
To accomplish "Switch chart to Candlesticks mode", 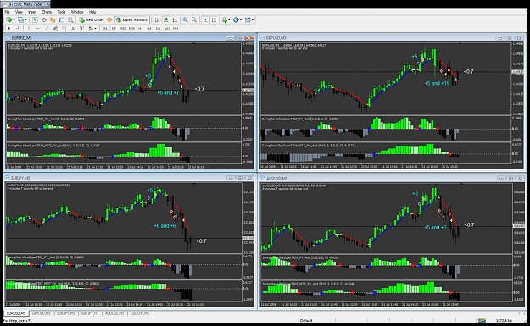I will (x=166, y=20).
